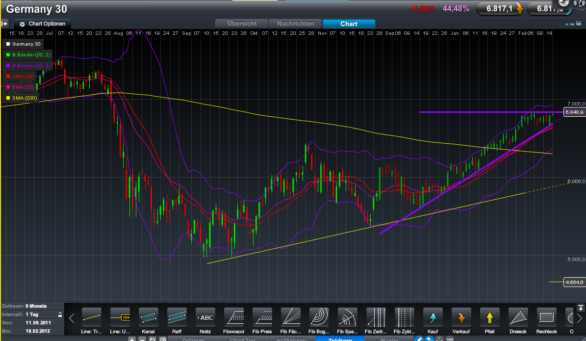
Task: Select the Fibonacci retracement drawing tool
Action: click(234, 317)
